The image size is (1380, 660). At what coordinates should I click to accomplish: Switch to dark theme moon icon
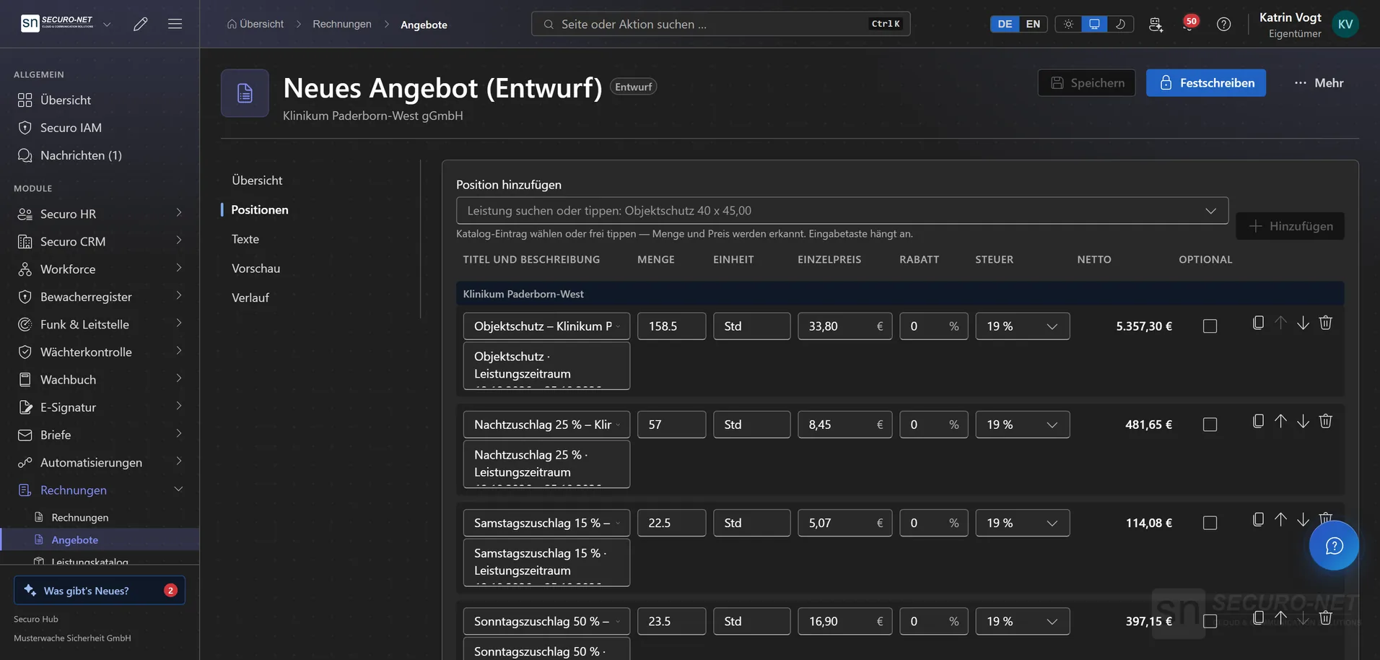click(x=1120, y=24)
